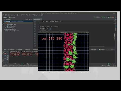Open the Run menu

[27, 15]
